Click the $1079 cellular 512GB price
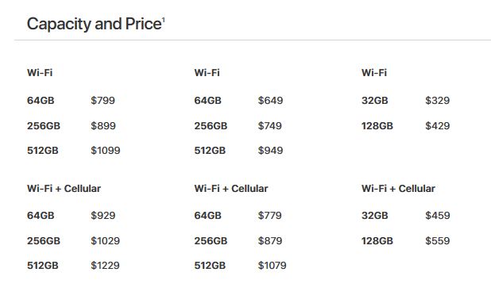The width and height of the screenshot is (491, 299). coord(273,266)
